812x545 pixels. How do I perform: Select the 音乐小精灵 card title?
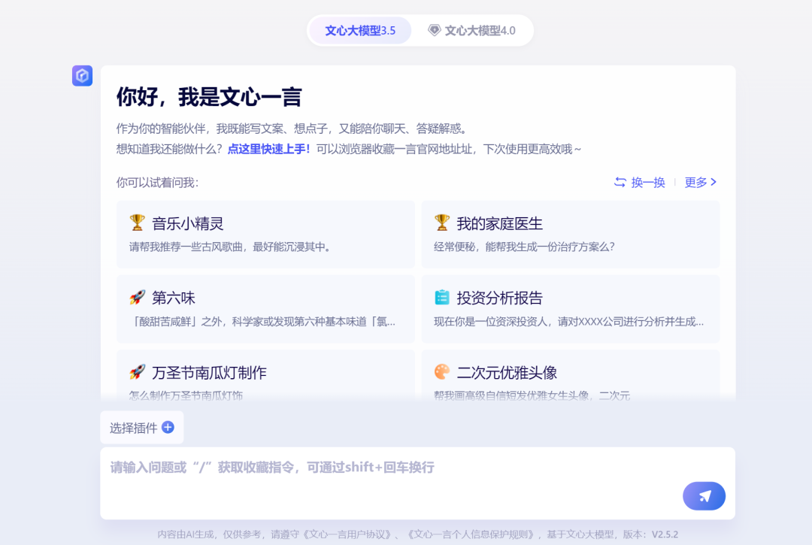point(187,223)
